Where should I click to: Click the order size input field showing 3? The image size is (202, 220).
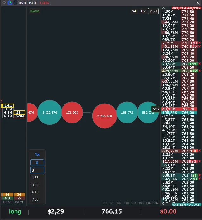tap(37, 170)
